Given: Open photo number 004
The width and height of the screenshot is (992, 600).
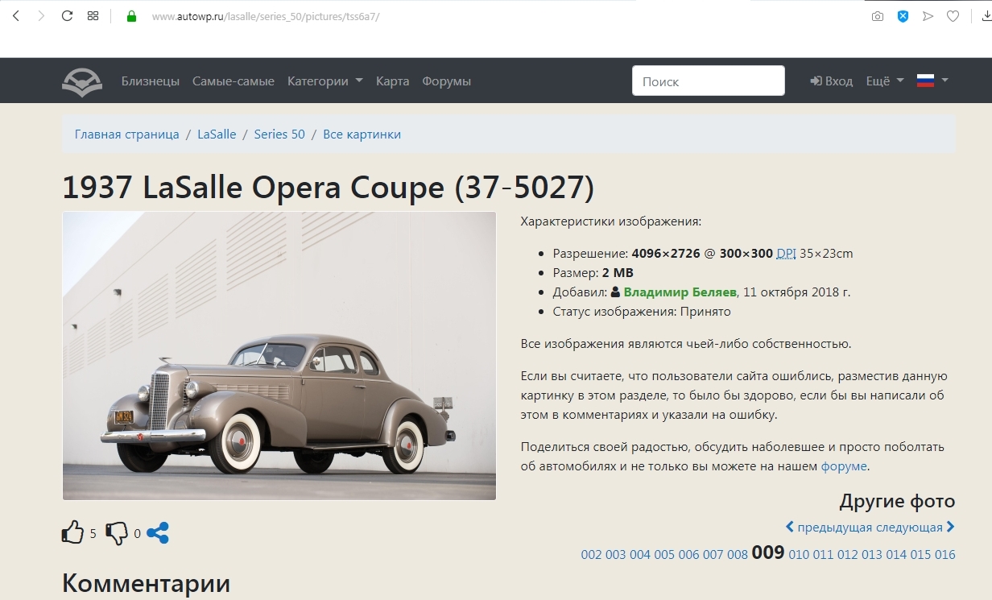Looking at the screenshot, I should click(x=640, y=555).
